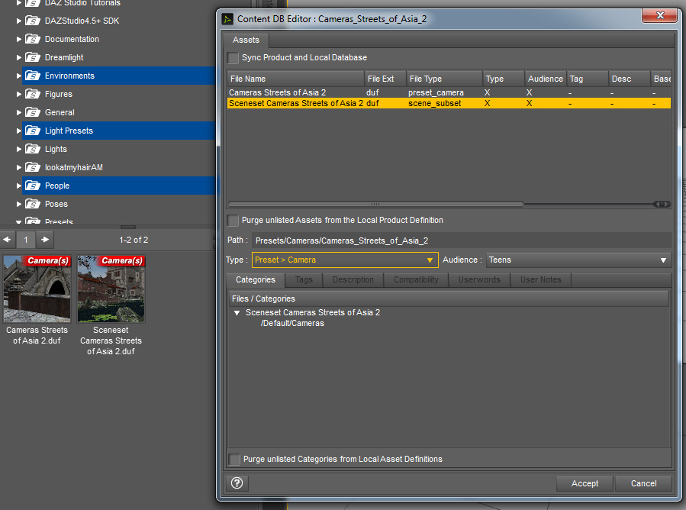Expand the Documentation folder arrow
Screen dimensions: 686x510
coord(19,39)
